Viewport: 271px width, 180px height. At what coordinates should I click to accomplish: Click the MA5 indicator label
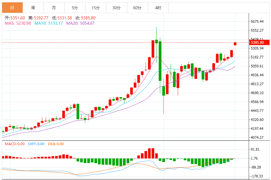(x=18, y=23)
